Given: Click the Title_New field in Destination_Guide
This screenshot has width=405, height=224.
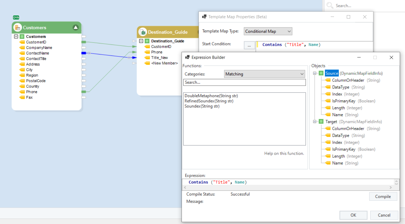Looking at the screenshot, I should 159,58.
